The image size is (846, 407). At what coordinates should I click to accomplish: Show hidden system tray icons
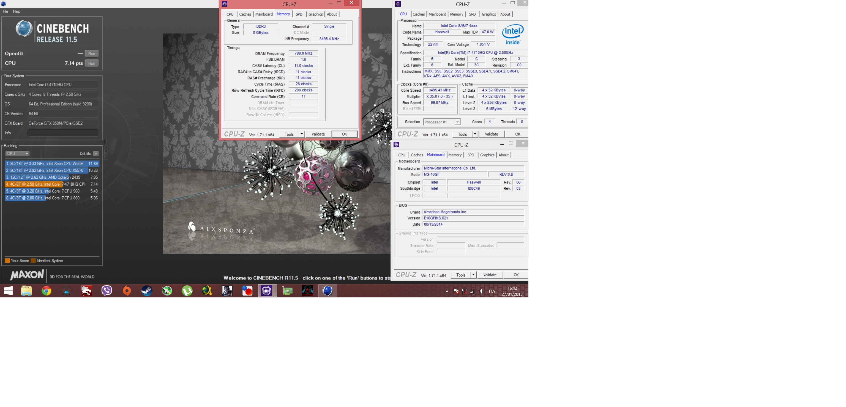pos(447,291)
